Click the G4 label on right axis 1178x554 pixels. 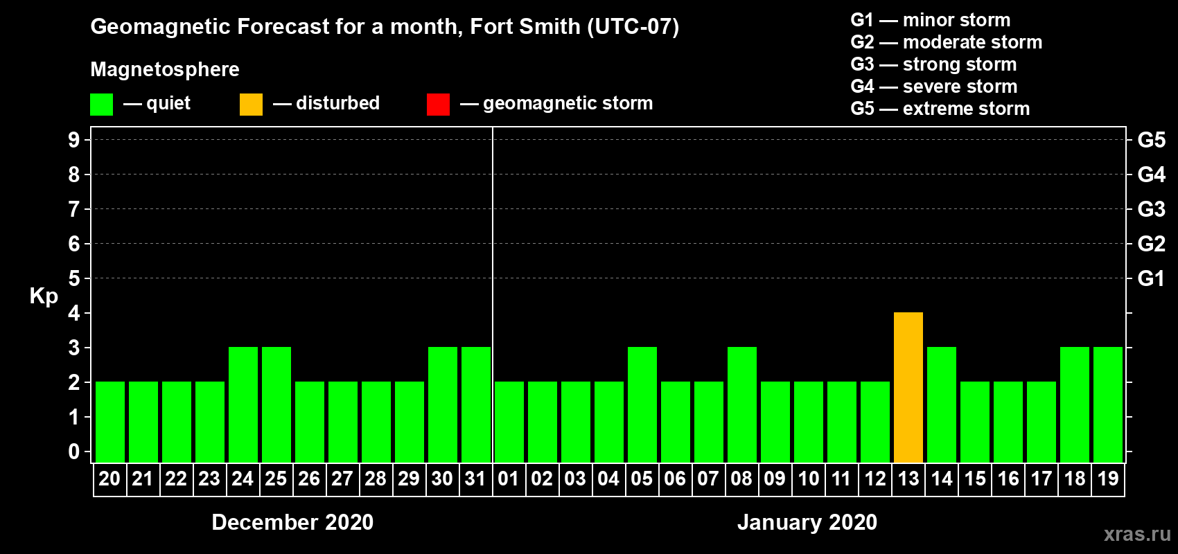pyautogui.click(x=1152, y=175)
